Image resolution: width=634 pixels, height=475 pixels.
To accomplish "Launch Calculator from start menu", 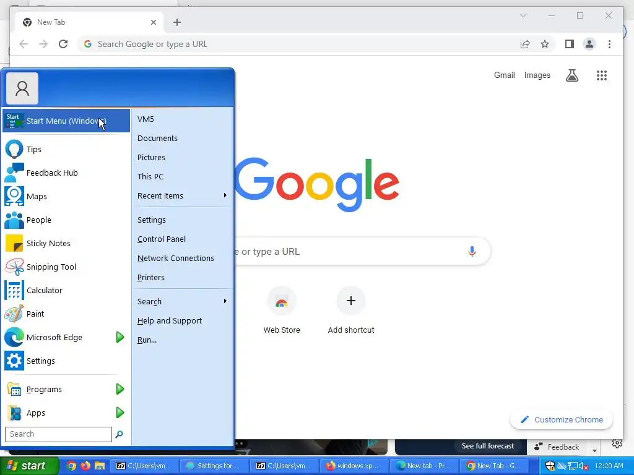I will click(67, 290).
